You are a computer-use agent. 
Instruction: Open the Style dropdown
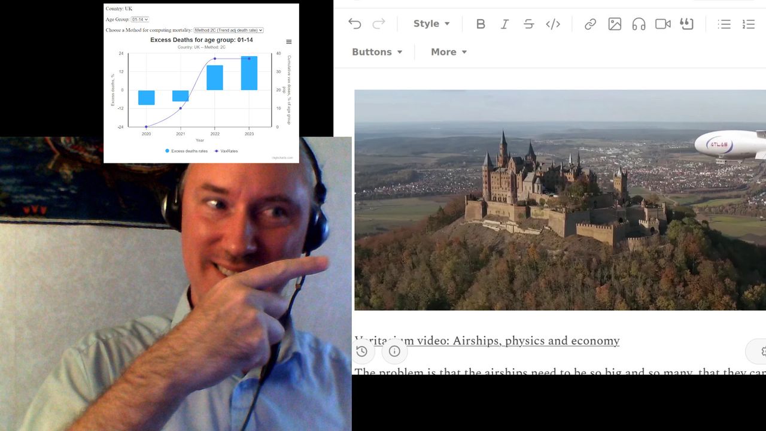[x=431, y=24]
